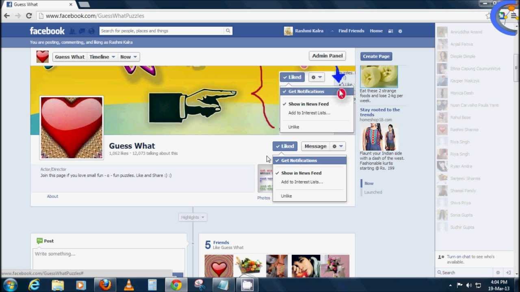
Task: Open Rashmi Kalra profile name link
Action: (x=309, y=31)
